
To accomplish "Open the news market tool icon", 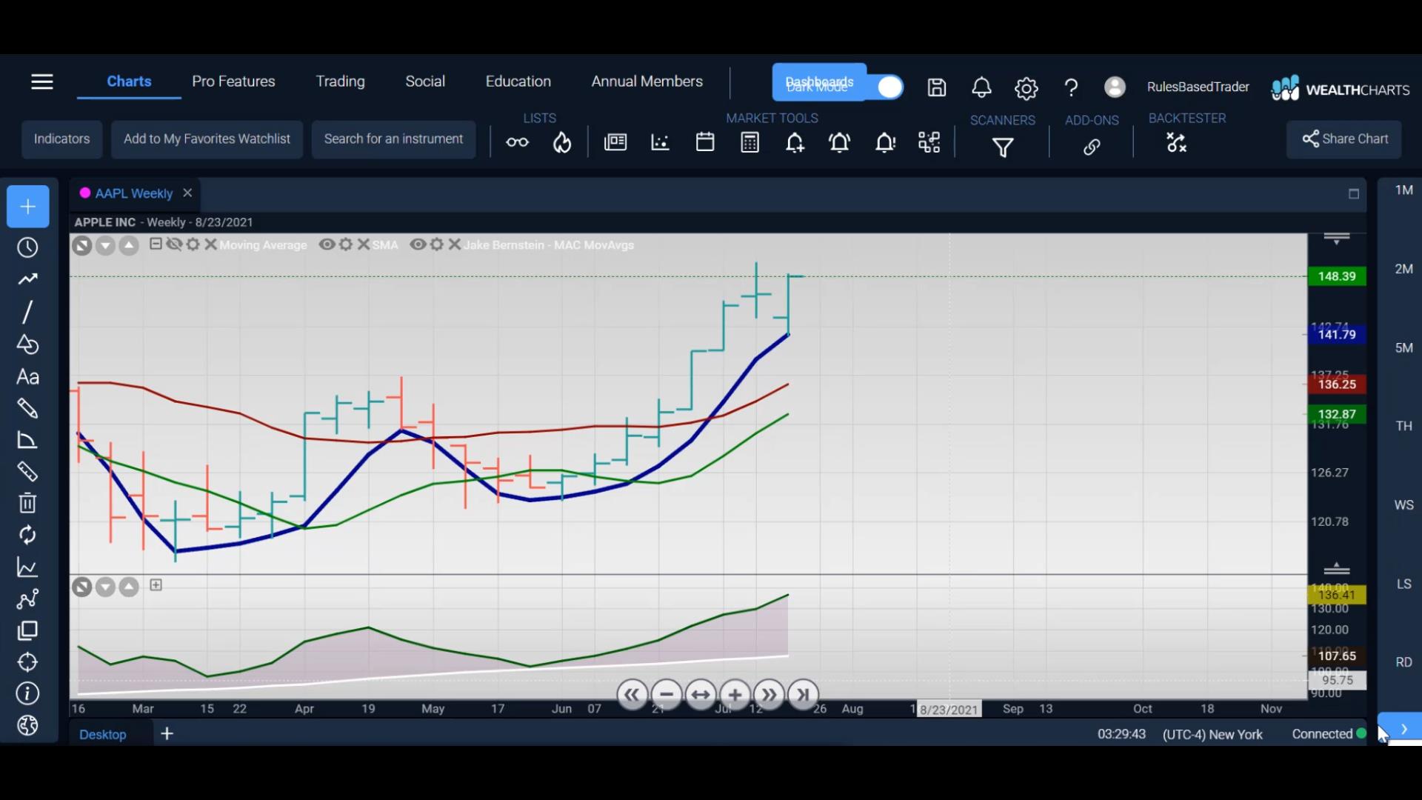I will point(615,142).
